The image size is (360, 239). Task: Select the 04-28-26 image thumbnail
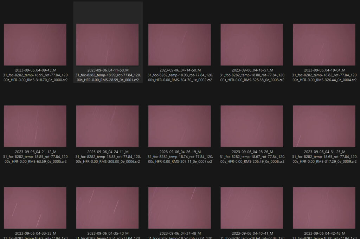[x=252, y=126]
